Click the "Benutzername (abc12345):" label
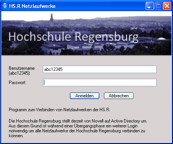 point(22,70)
